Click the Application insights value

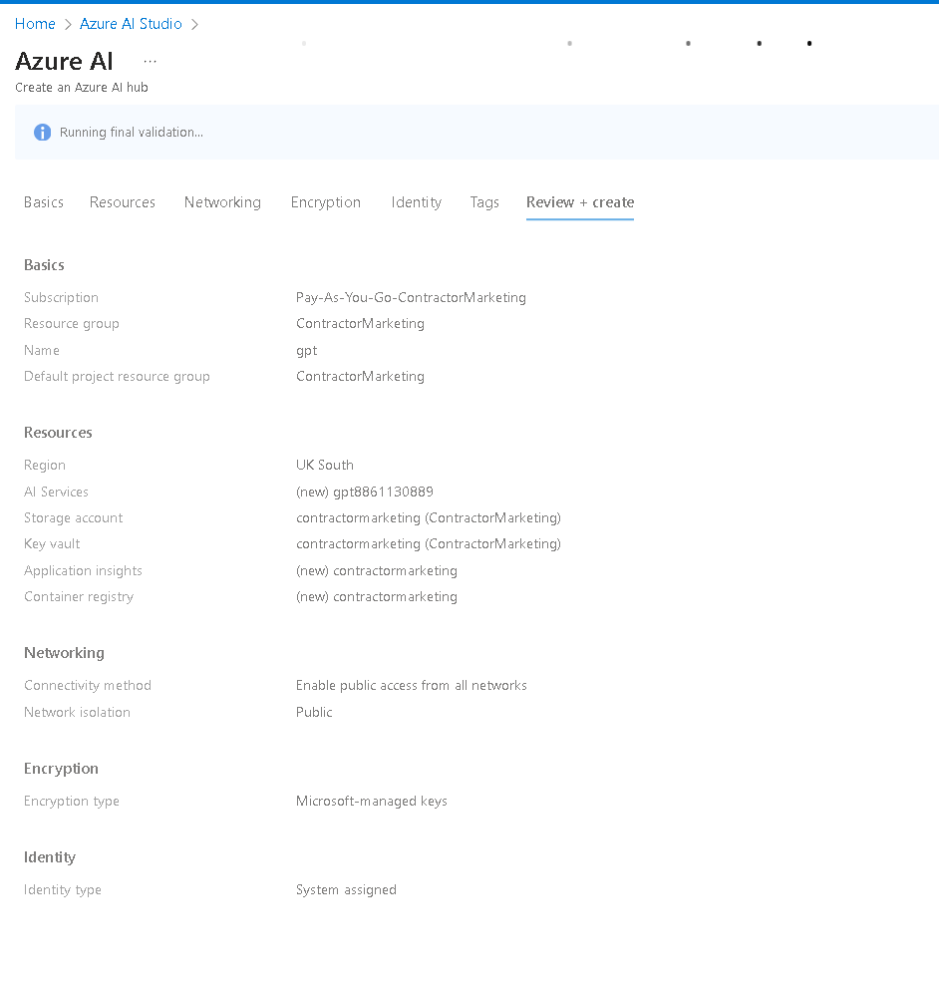(x=377, y=571)
